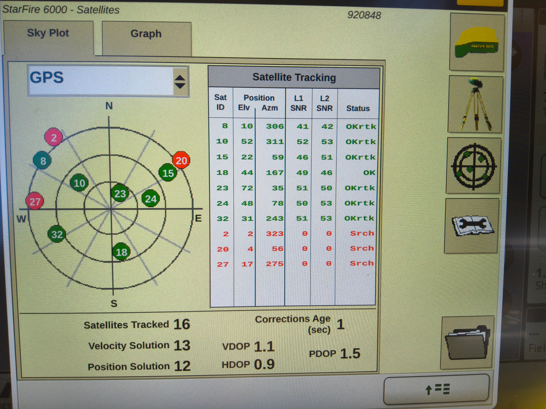Click the Satellite Tracking table header
The image size is (546, 409).
[294, 77]
